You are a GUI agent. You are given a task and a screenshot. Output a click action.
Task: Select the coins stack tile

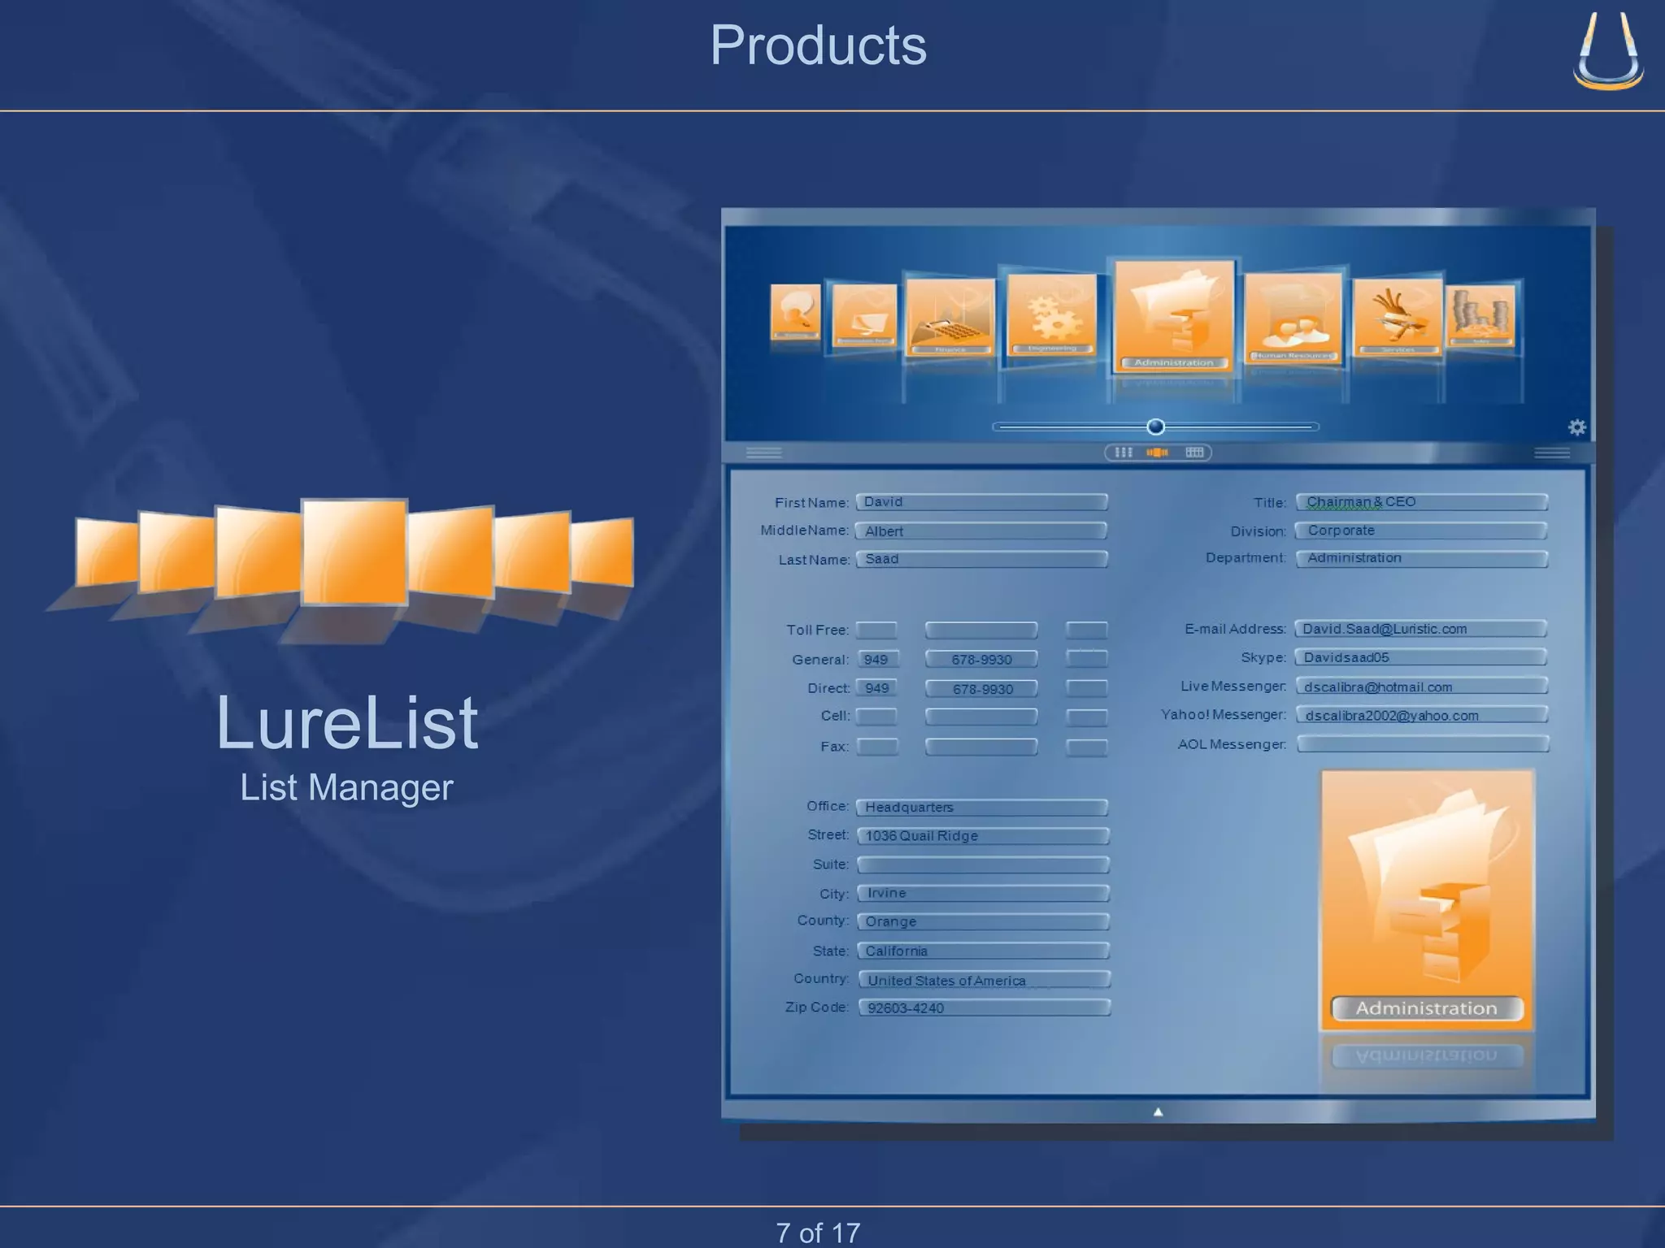(1481, 315)
